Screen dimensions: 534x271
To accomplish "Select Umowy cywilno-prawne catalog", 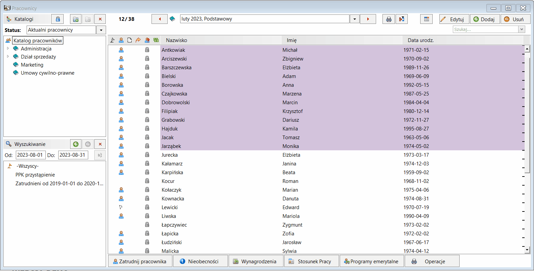I will [x=47, y=73].
